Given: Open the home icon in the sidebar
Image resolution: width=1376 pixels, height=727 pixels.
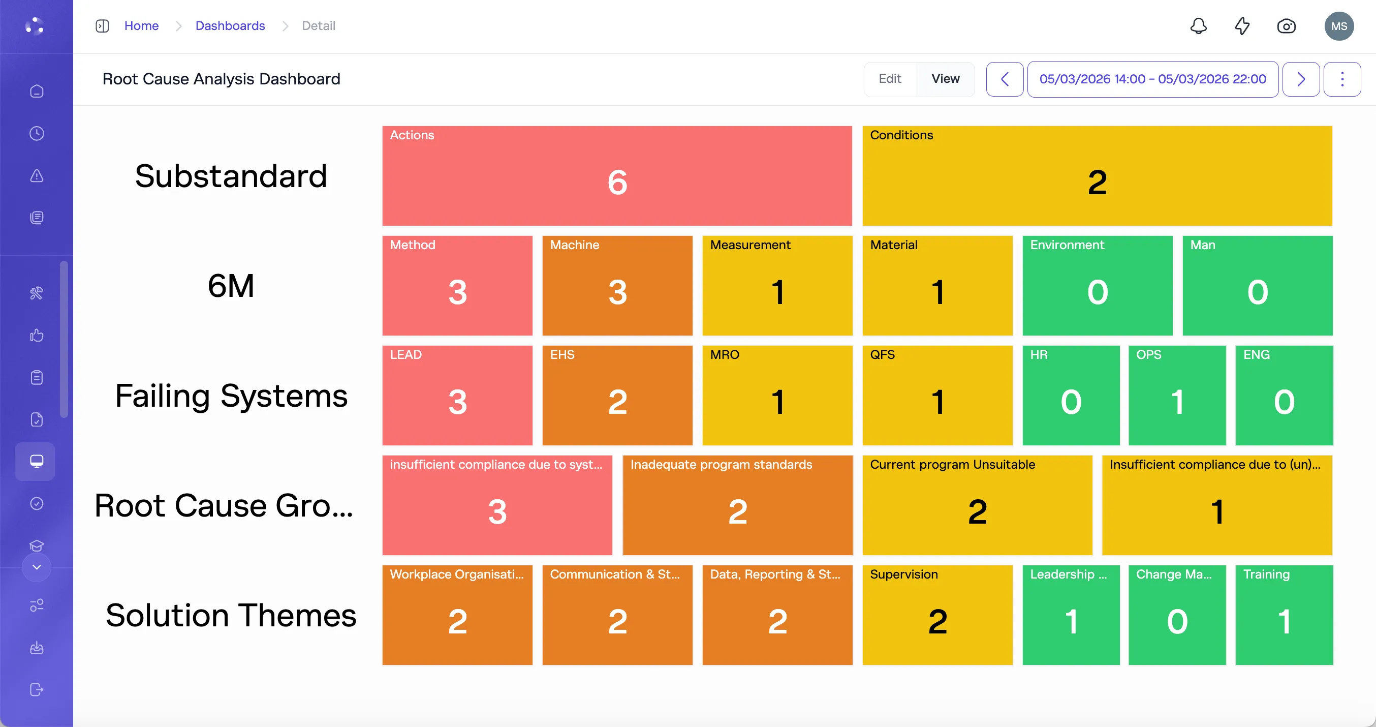Looking at the screenshot, I should 36,91.
